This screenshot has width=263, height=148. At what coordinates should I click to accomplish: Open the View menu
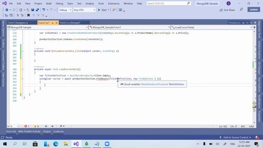[x=28, y=3]
